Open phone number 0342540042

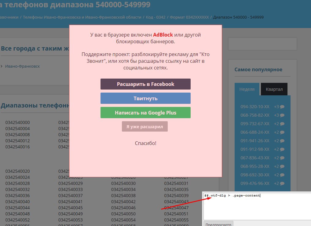point(123,202)
